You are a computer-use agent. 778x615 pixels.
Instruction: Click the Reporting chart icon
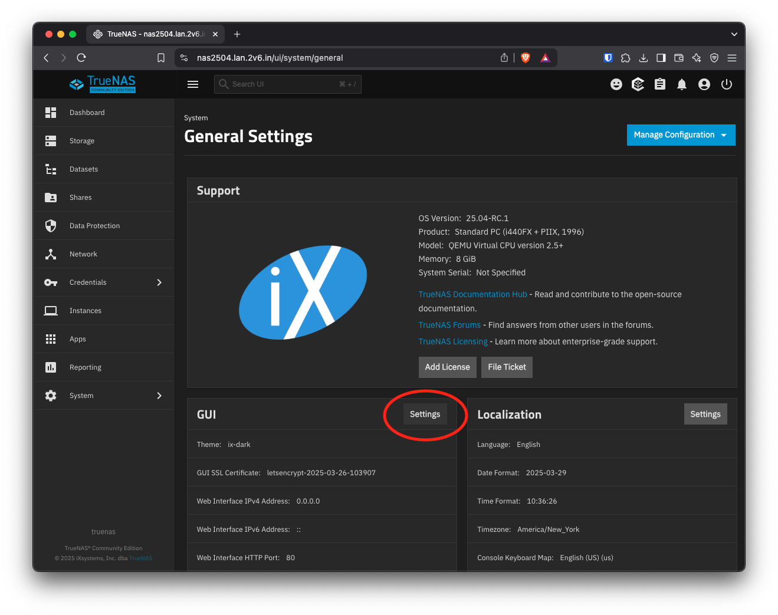51,367
